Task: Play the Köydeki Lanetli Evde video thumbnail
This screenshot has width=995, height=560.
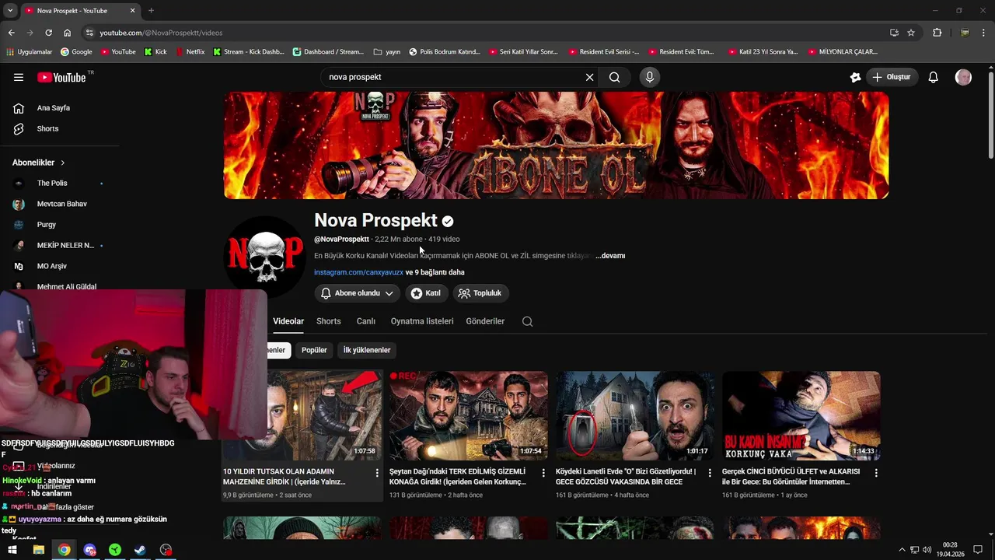Action: (x=635, y=415)
